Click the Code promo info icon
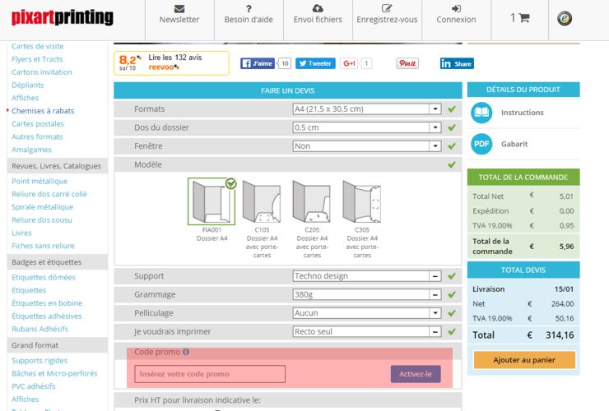609x411 pixels. click(x=186, y=352)
